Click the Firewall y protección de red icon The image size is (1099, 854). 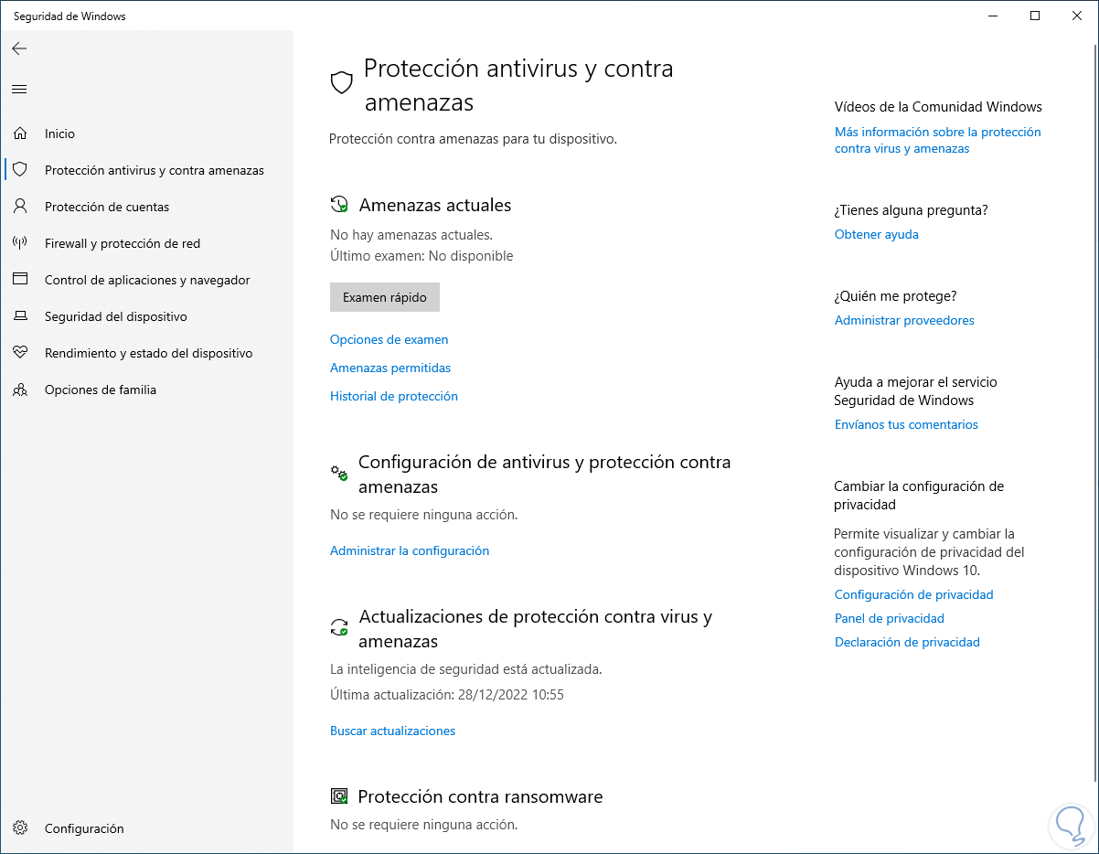[20, 243]
